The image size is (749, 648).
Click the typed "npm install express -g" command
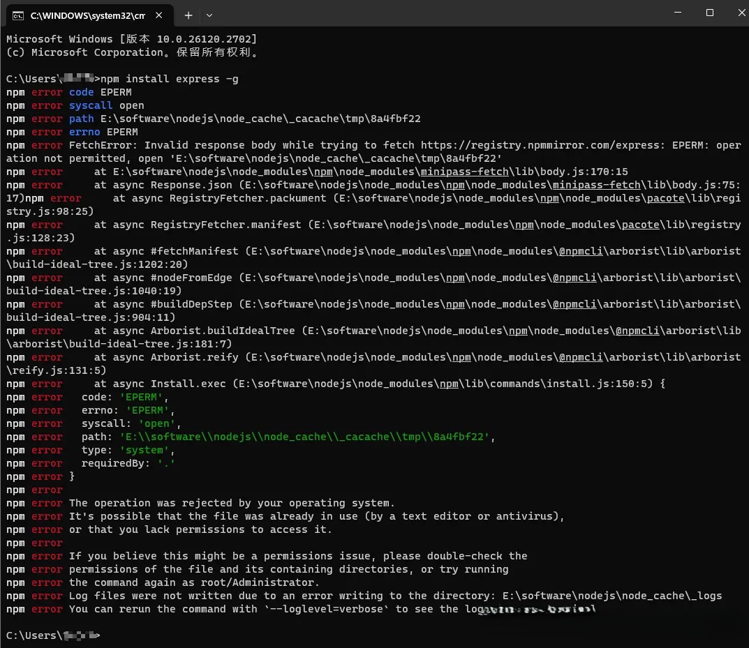click(170, 79)
